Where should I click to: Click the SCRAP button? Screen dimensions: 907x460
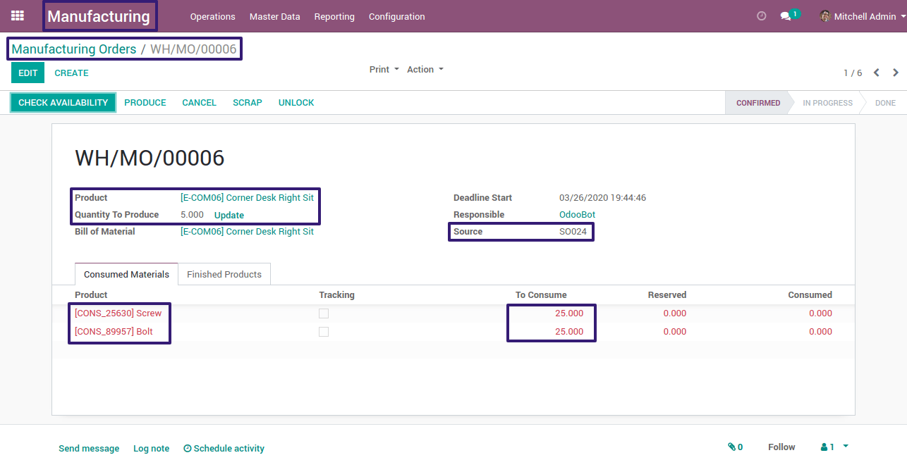click(248, 103)
